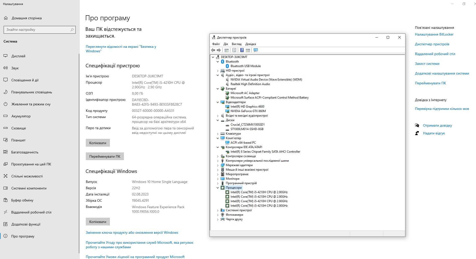
Task: Expand the HID-пристрої tree node
Action: 218,71
